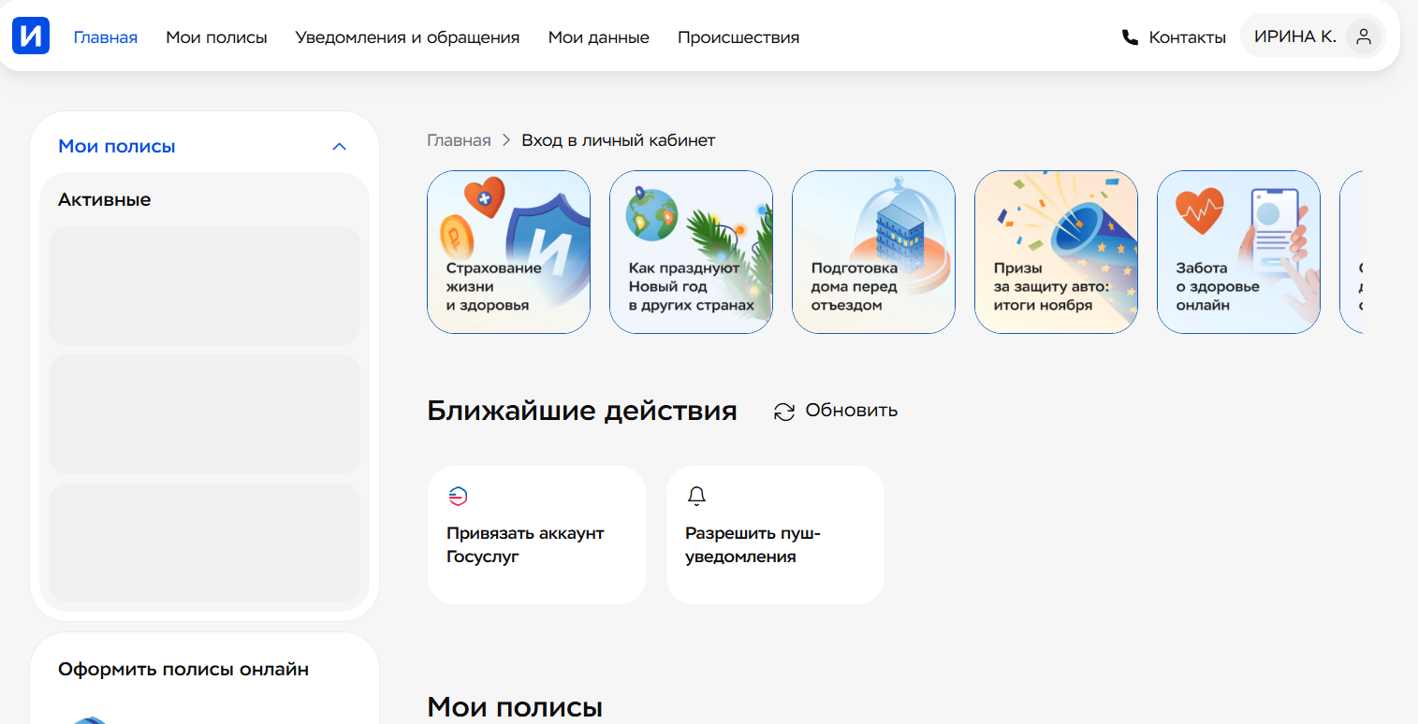Switch to the Мои данные tab

598,37
